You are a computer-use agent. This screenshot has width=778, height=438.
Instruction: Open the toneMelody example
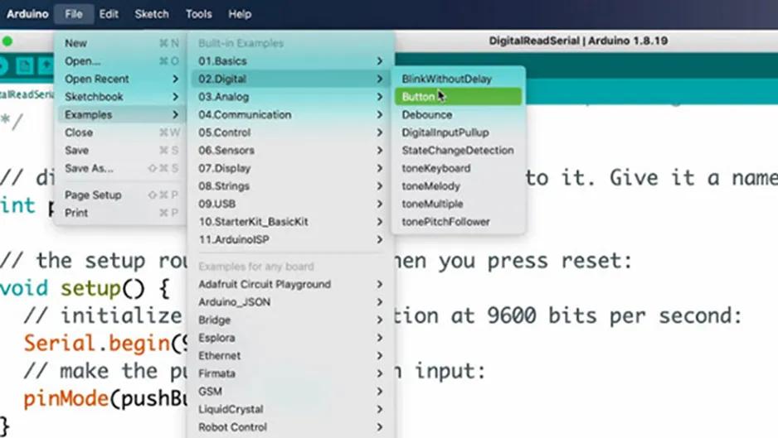[458, 185]
